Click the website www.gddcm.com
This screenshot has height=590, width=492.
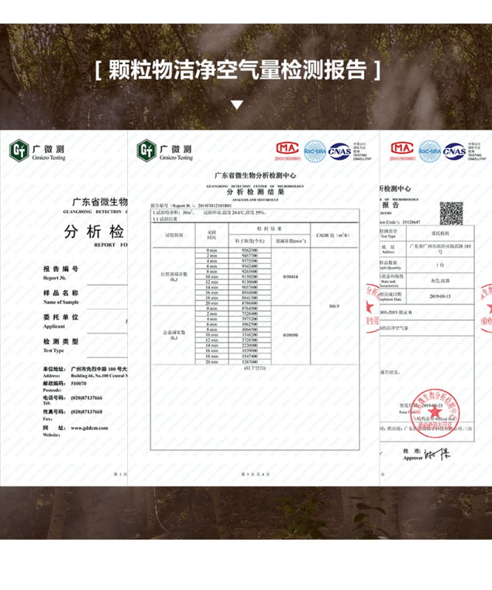click(x=90, y=428)
